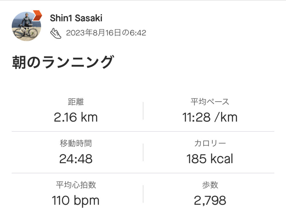Click the orange subscriber chevron badge
The height and width of the screenshot is (216, 286).
tap(37, 16)
